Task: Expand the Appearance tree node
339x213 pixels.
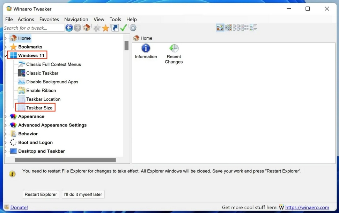Action: click(6, 116)
